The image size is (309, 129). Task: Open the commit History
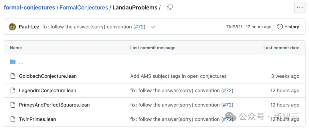(x=288, y=27)
